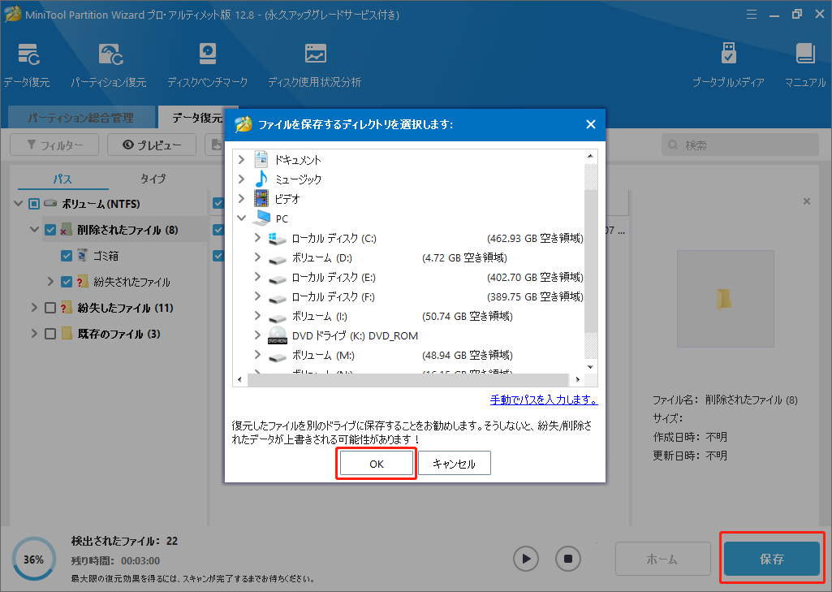Click the キャンセル button
Image resolution: width=832 pixels, height=592 pixels.
point(455,464)
